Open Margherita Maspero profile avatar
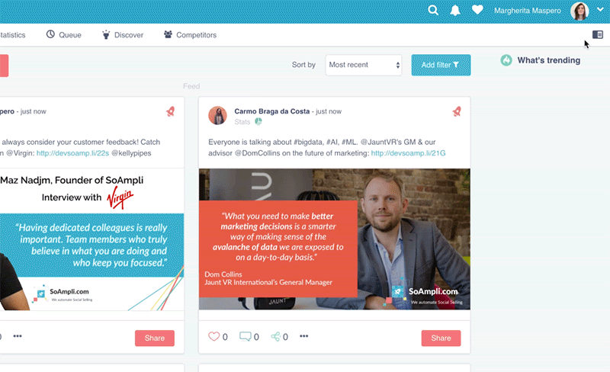610x372 pixels. 579,11
